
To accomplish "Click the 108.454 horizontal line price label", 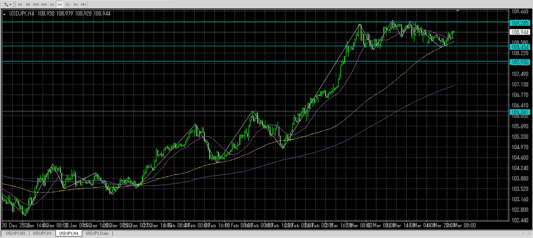I will 519,47.
